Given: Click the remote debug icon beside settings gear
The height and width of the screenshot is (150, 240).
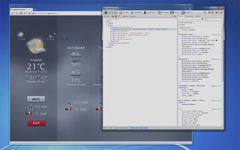Looking at the screenshot, I should coord(212,13).
